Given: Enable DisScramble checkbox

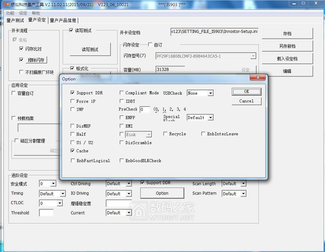Looking at the screenshot, I should point(122,142).
